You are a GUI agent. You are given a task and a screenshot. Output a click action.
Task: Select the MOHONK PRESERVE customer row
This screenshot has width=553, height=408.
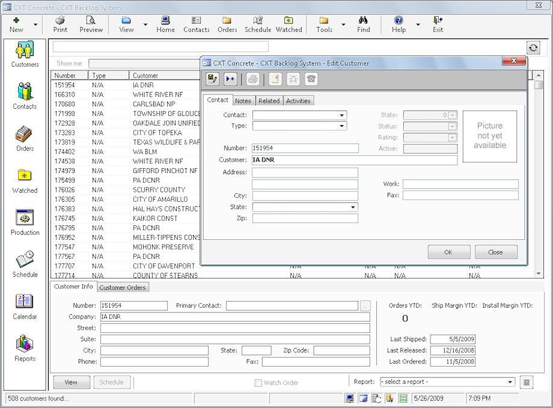click(126, 247)
